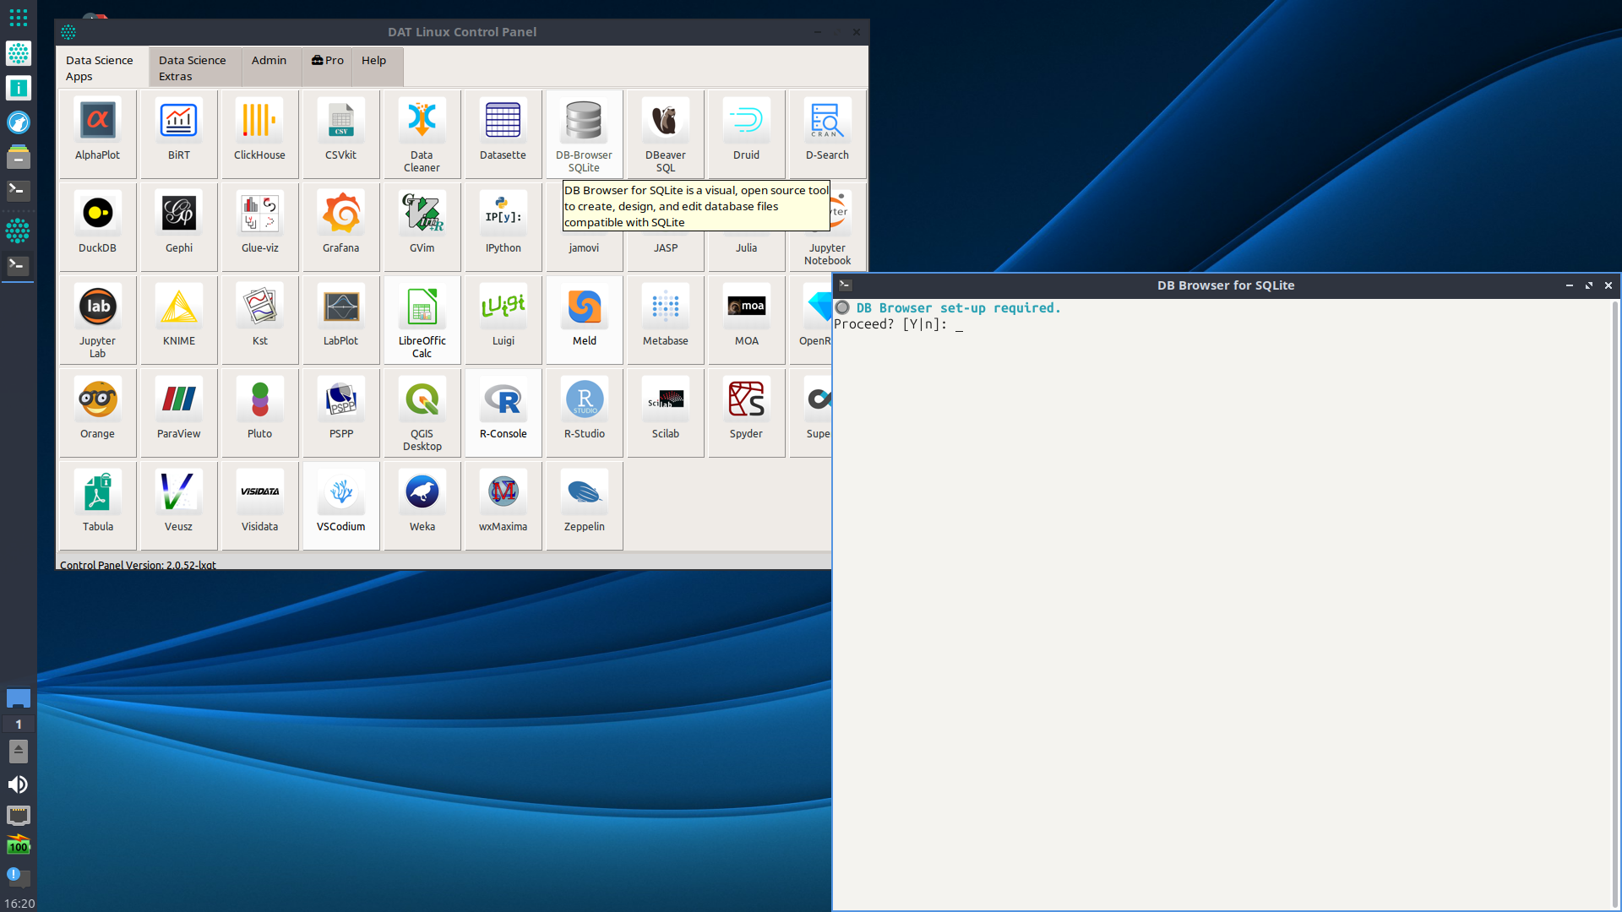
Task: Open the Admin tab
Action: [269, 68]
